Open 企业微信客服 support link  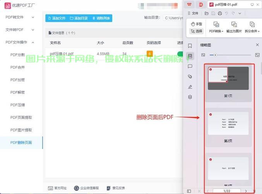click(86, 188)
